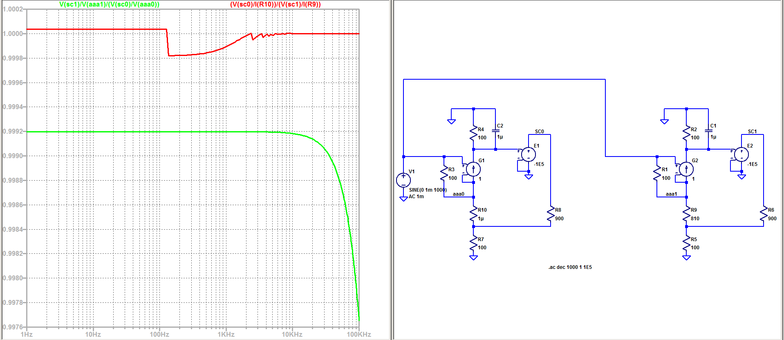784x340 pixels.
Task: Click the 900 value of R8
Action: click(559, 219)
